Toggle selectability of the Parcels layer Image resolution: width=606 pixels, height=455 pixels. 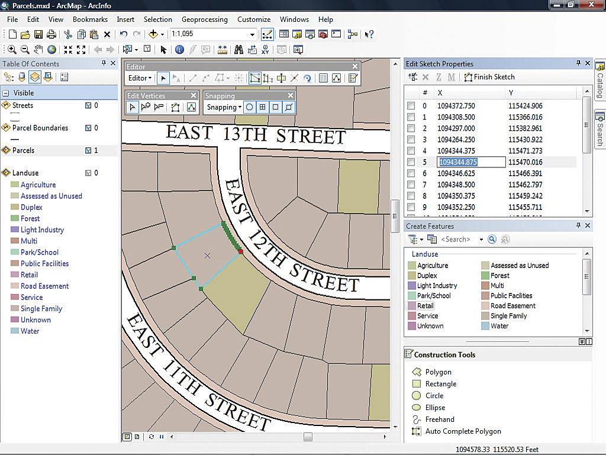[88, 150]
